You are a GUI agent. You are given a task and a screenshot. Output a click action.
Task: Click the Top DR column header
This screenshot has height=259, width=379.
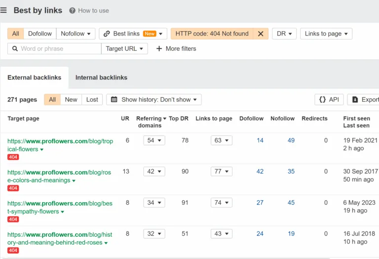coord(179,118)
